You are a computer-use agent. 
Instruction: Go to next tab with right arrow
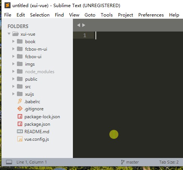[84, 25]
